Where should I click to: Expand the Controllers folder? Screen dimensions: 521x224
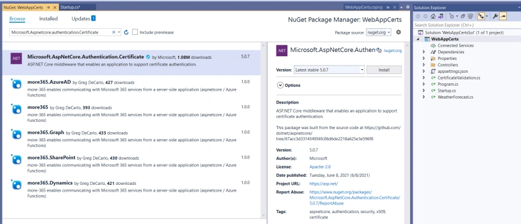point(424,65)
